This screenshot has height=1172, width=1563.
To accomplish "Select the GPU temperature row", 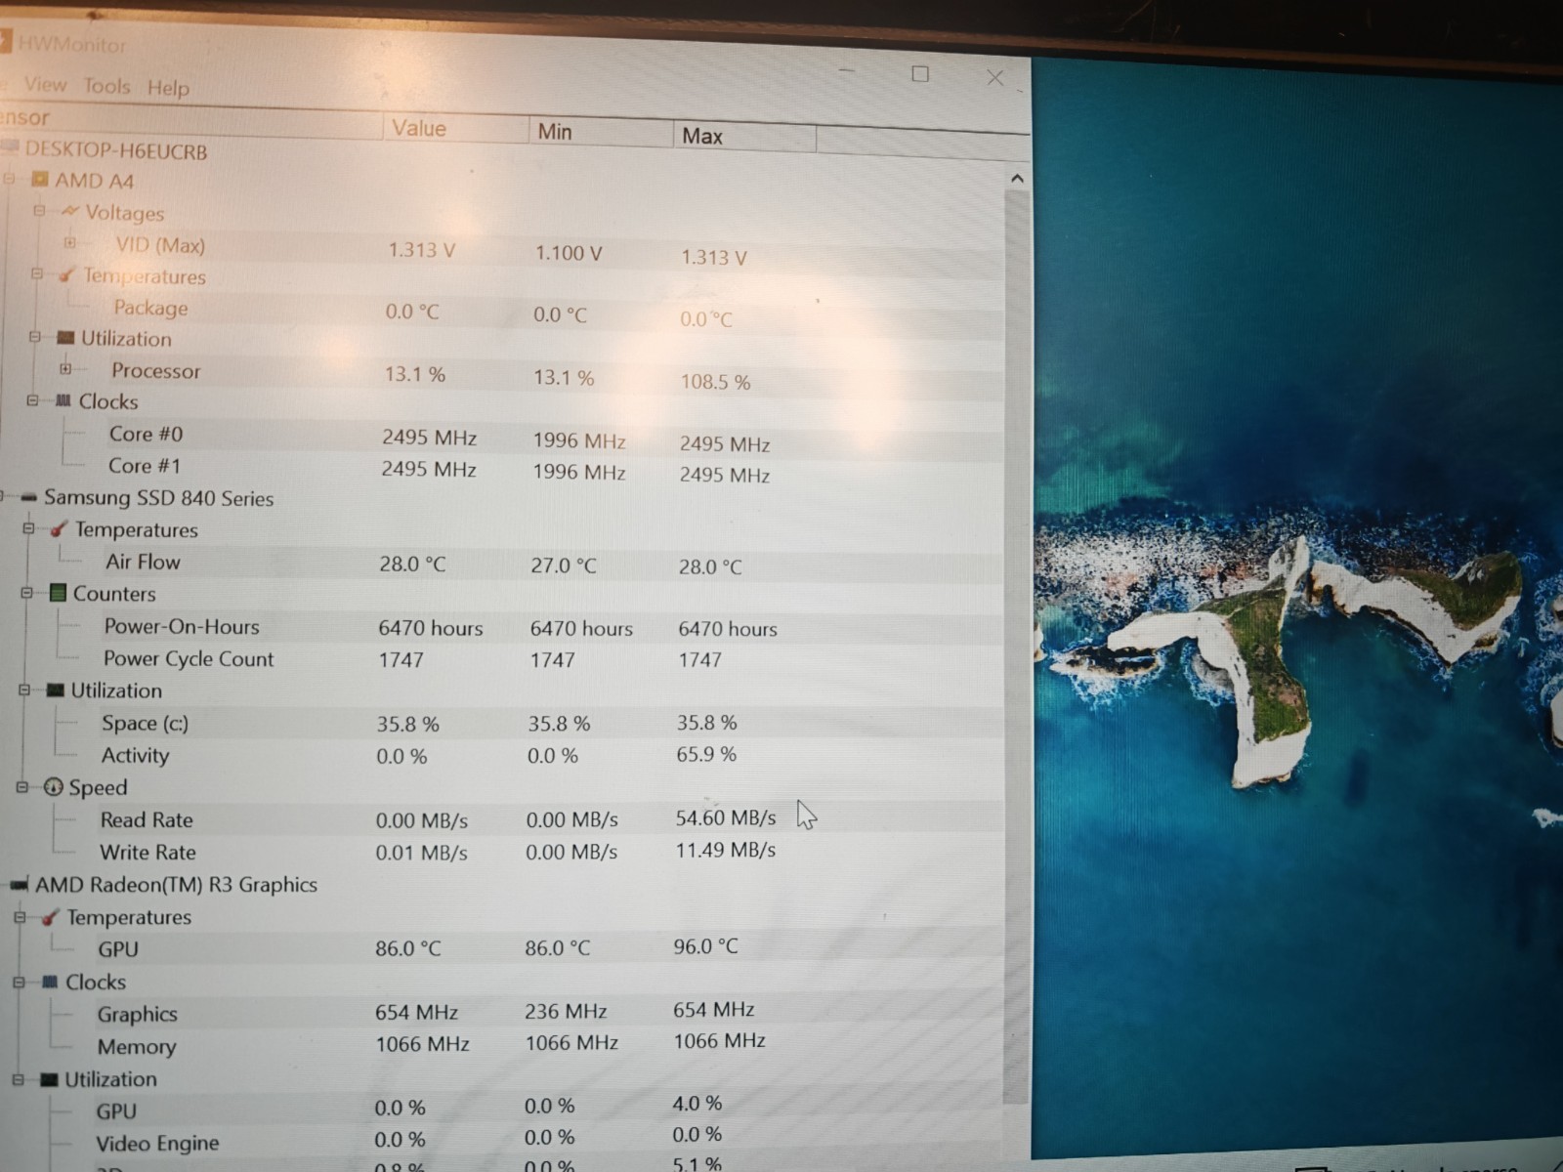I will click(502, 948).
